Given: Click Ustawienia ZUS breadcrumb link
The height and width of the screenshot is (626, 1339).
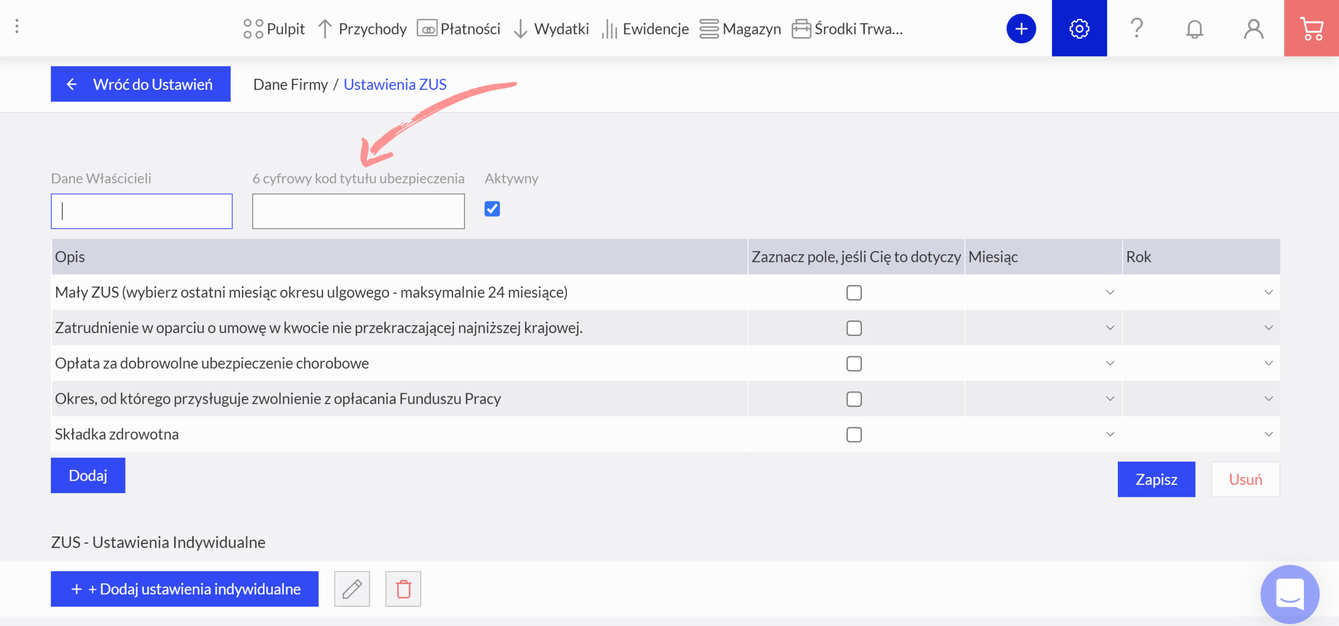Looking at the screenshot, I should (395, 84).
